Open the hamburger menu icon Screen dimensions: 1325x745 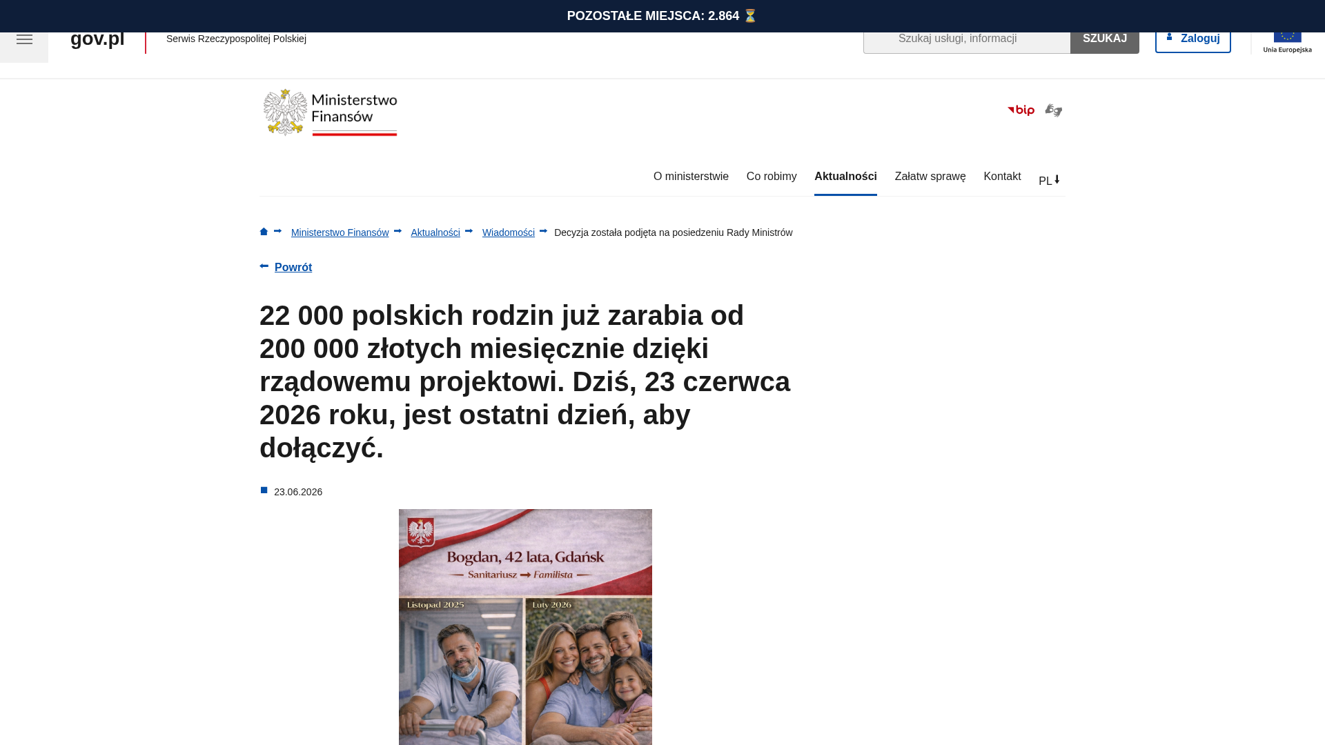click(24, 40)
